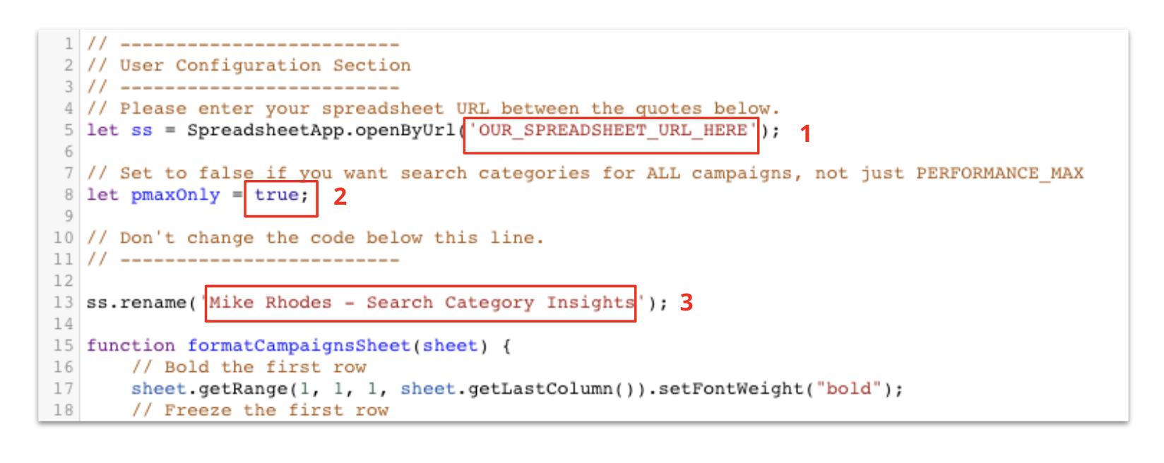The width and height of the screenshot is (1164, 463).
Task: Click the 'OUR_SPREADSHEET_URL_HERE' string on line 5
Action: click(x=612, y=131)
